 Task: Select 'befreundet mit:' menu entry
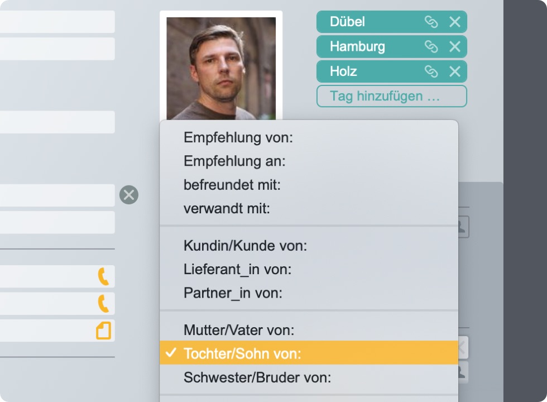(232, 185)
